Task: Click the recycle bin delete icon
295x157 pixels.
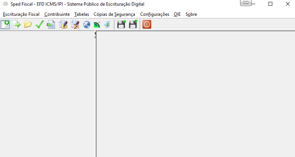Action: pos(107,25)
